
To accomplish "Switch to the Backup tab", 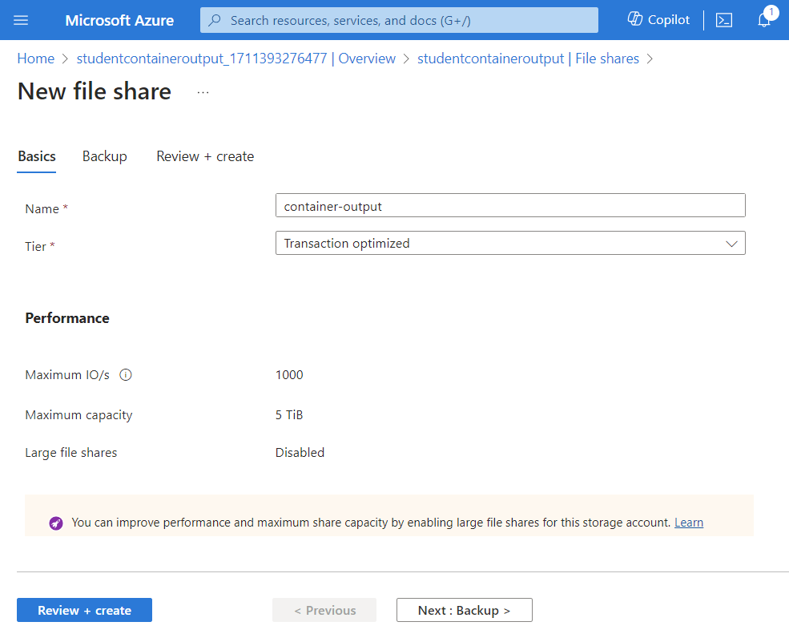I will [104, 156].
